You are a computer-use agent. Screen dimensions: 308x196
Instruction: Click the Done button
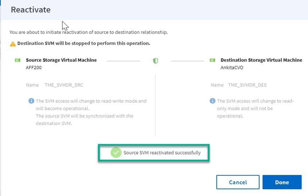pyautogui.click(x=282, y=182)
